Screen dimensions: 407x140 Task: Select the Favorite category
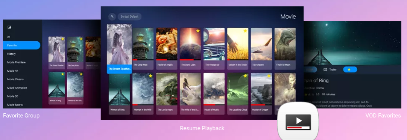(x=21, y=45)
